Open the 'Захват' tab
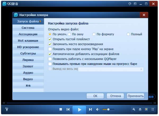Screen dimensions: 159x116 (x=28, y=66)
